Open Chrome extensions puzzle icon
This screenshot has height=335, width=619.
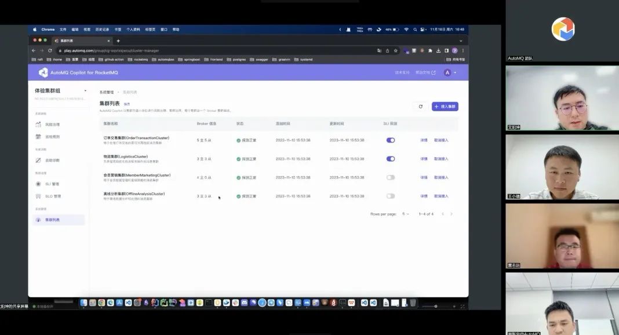[x=430, y=50]
